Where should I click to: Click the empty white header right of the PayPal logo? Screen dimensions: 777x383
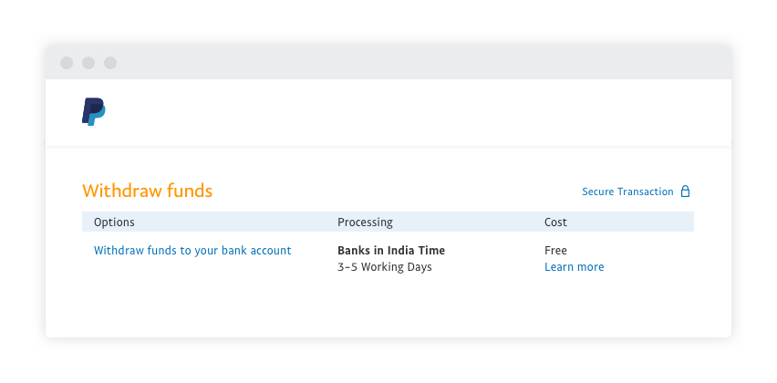[x=410, y=112]
